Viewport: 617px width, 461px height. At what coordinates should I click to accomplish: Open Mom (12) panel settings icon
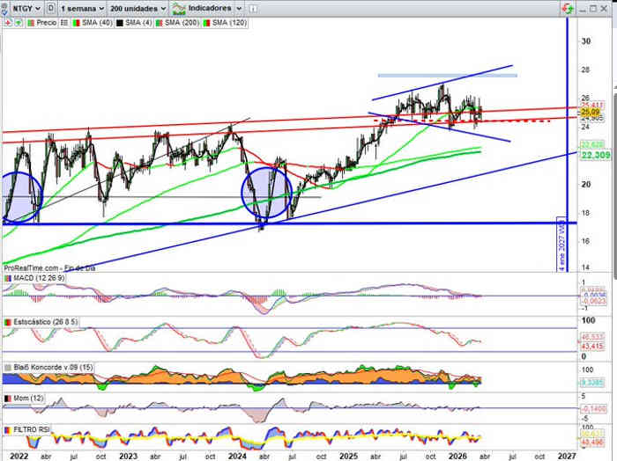pos(6,399)
